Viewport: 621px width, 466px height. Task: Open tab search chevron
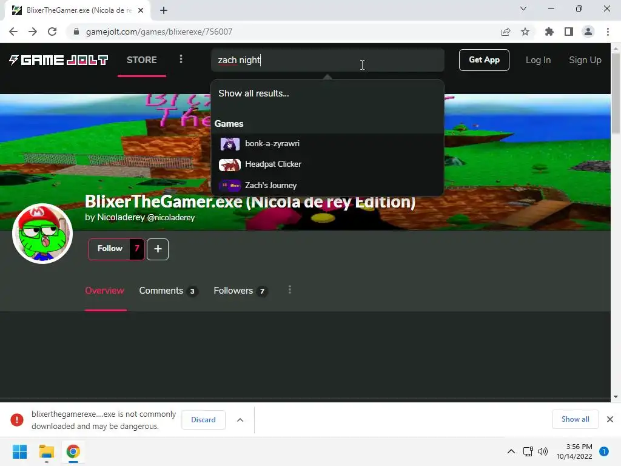[523, 8]
